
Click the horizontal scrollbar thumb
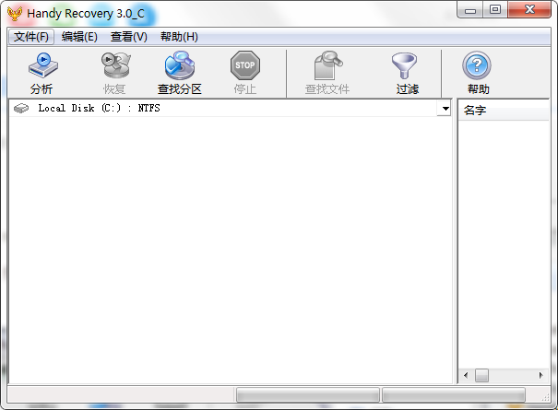pos(481,375)
